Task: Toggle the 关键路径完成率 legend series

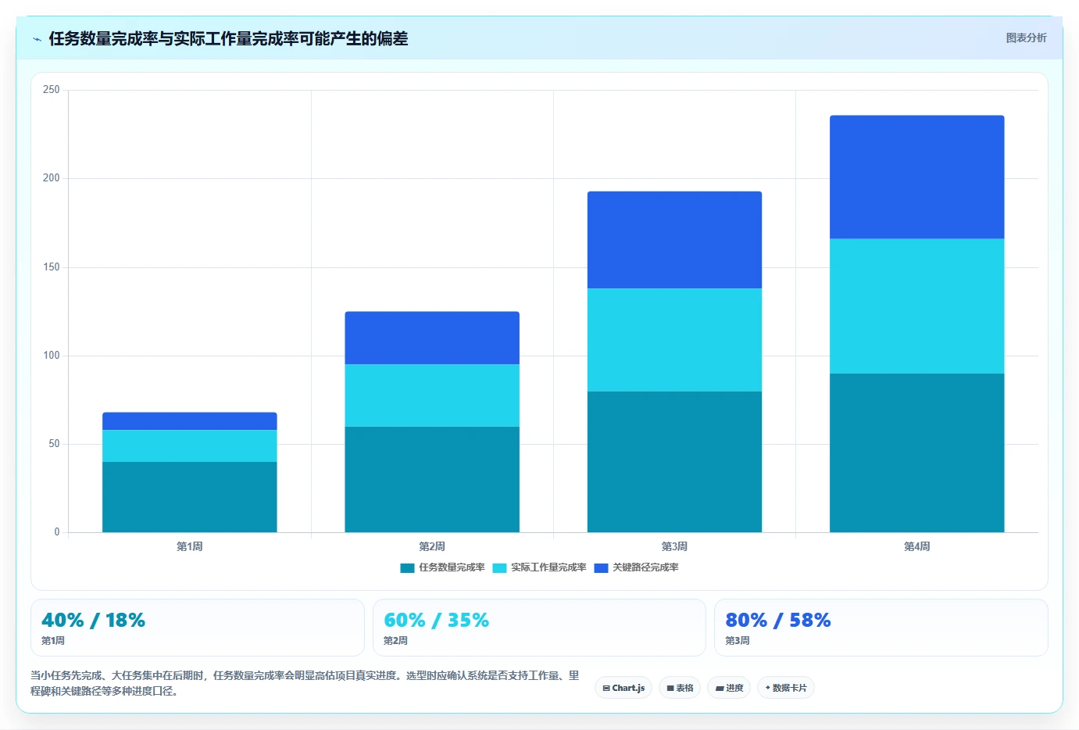Action: click(636, 567)
